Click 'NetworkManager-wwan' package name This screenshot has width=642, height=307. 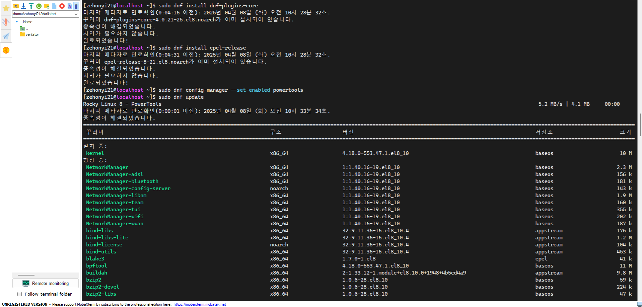pos(115,224)
